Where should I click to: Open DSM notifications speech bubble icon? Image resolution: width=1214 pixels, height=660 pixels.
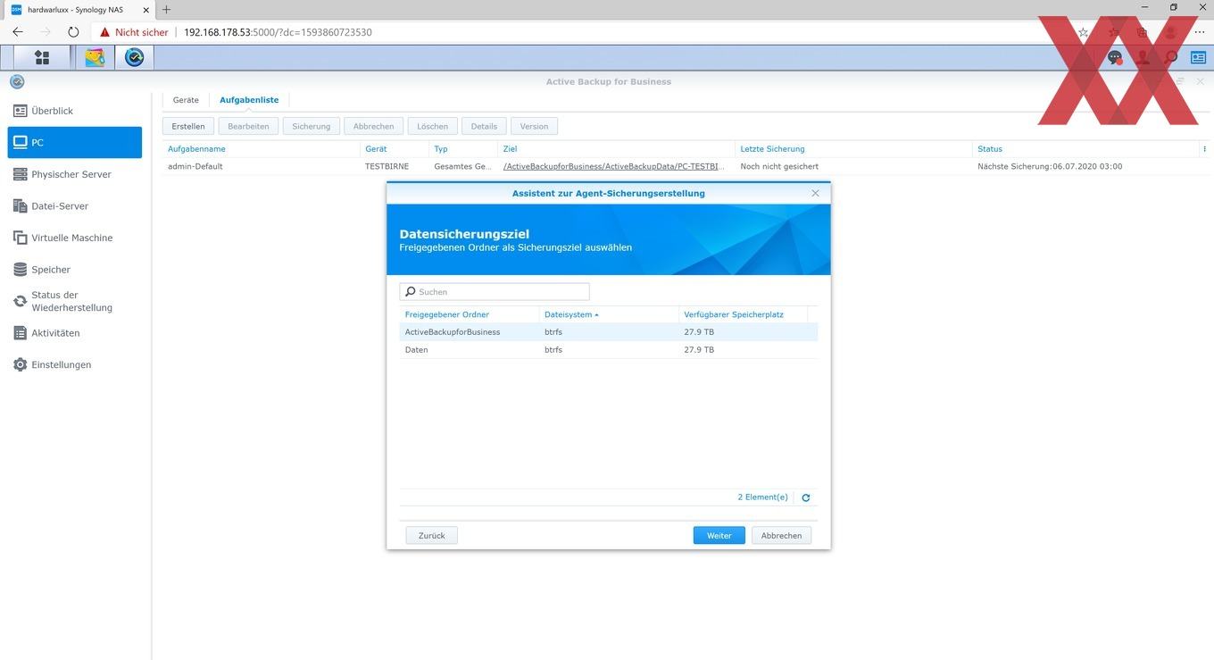1115,57
